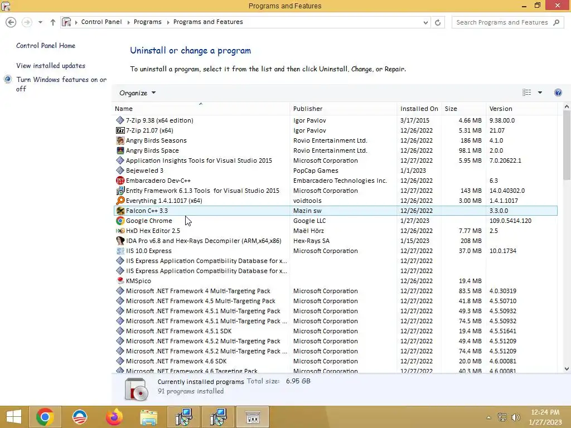Open Firefox from the taskbar

tap(114, 417)
